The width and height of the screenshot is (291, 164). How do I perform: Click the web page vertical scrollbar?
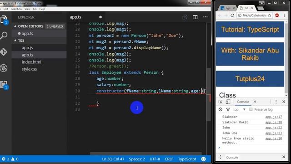[x=286, y=59]
